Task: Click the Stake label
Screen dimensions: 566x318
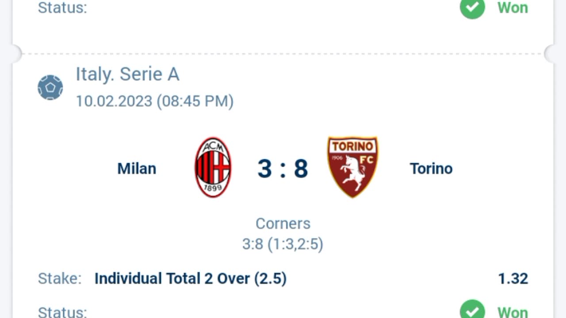Action: (60, 278)
